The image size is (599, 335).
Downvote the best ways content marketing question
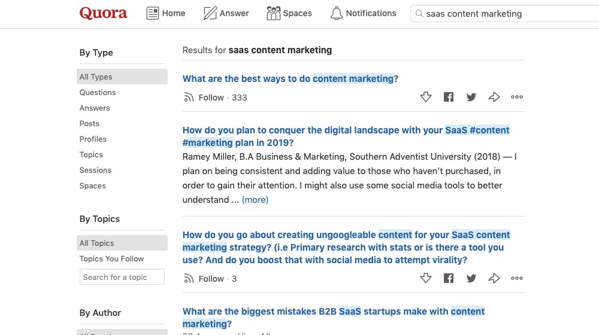[x=425, y=97]
